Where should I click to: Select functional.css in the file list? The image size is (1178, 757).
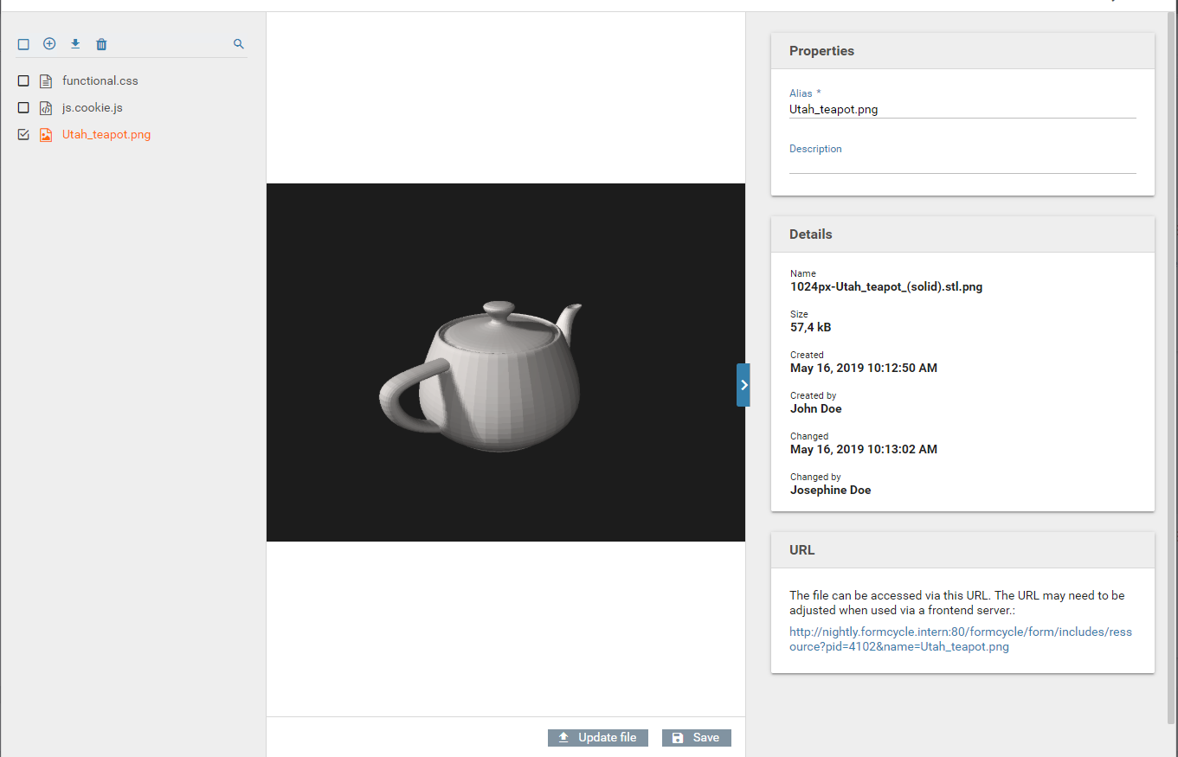(x=100, y=81)
